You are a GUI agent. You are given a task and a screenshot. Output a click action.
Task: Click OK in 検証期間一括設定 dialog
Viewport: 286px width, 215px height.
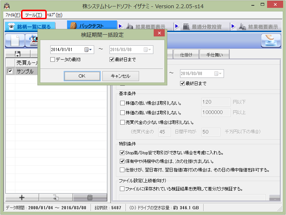(x=82, y=76)
